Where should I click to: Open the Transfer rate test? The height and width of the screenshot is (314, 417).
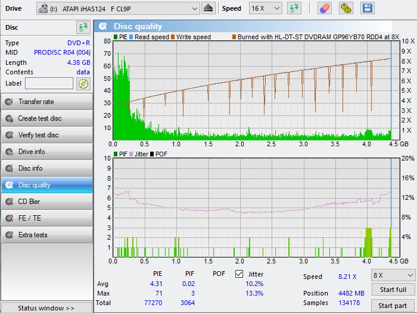coord(46,102)
